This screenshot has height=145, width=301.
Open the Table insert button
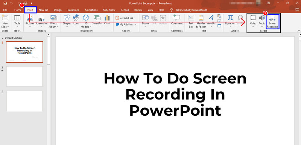pyautogui.click(x=17, y=21)
